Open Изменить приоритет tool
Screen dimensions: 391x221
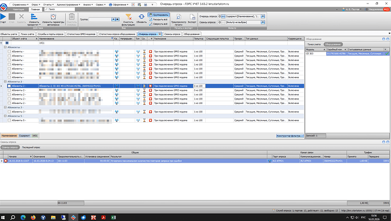tap(33, 19)
